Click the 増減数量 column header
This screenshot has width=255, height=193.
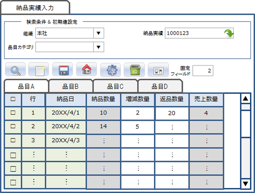click(138, 100)
